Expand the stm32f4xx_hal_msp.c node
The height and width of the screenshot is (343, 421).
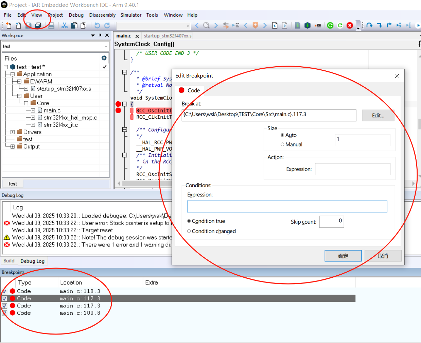[33, 118]
